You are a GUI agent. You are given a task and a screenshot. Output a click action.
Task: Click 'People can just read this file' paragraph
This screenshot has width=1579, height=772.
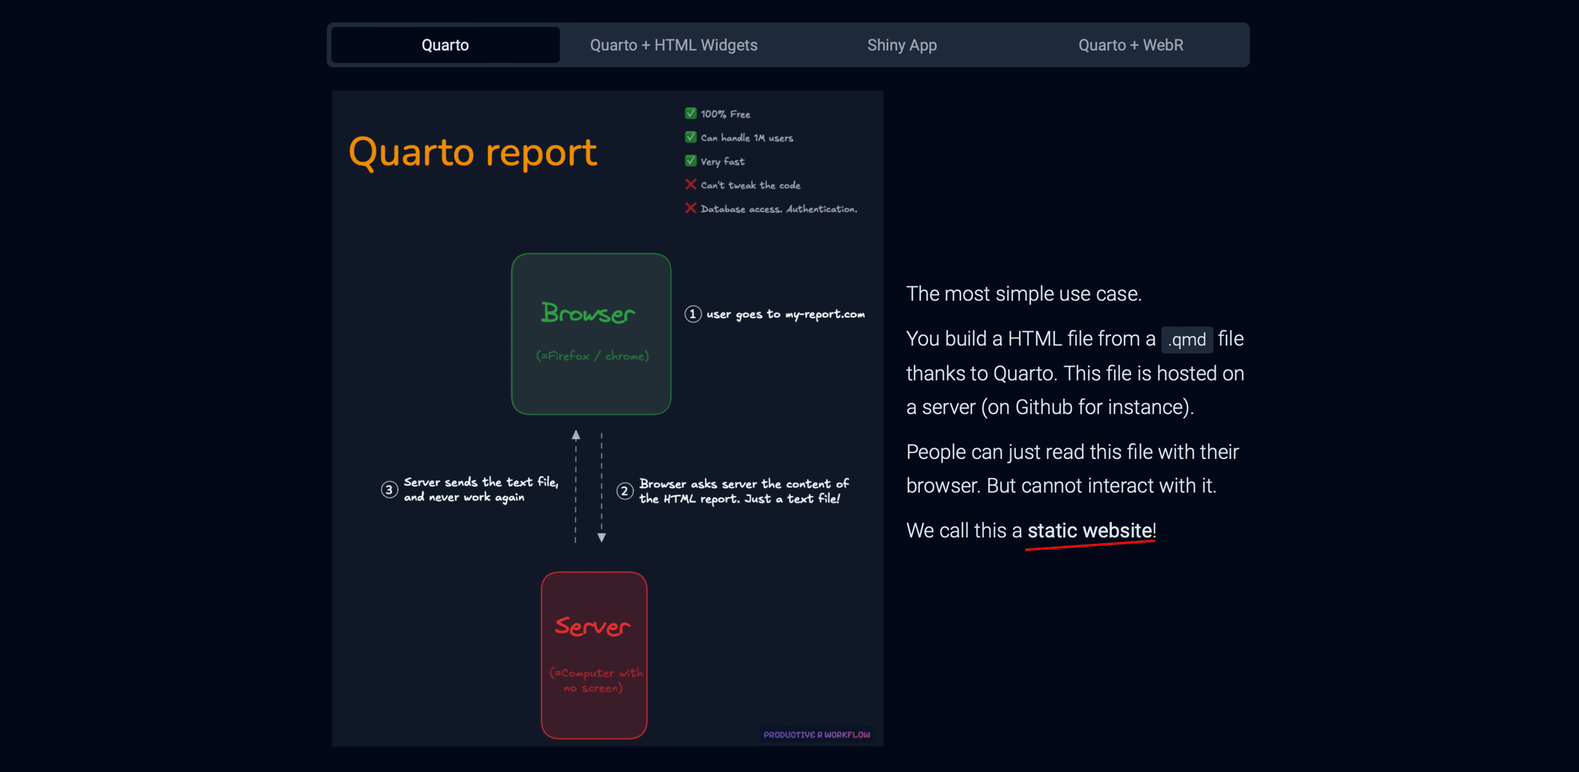point(1072,469)
